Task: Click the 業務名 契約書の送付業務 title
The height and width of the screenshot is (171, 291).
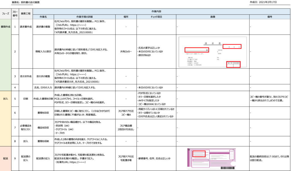Action: coord(26,2)
